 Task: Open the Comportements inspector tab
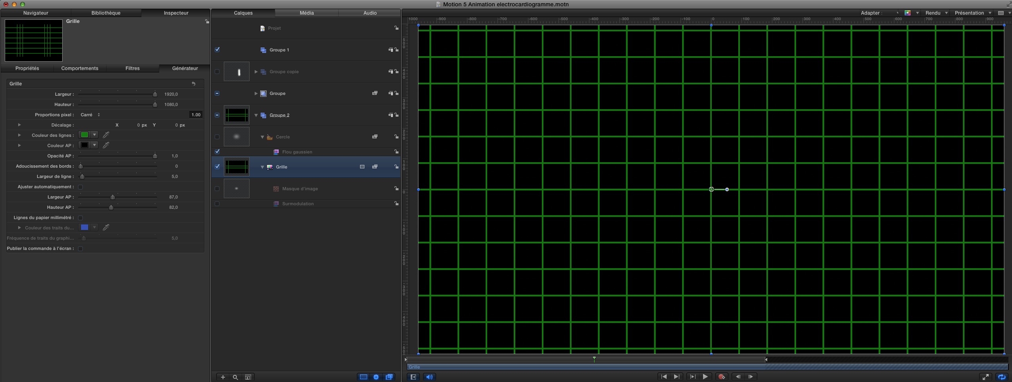(x=80, y=68)
